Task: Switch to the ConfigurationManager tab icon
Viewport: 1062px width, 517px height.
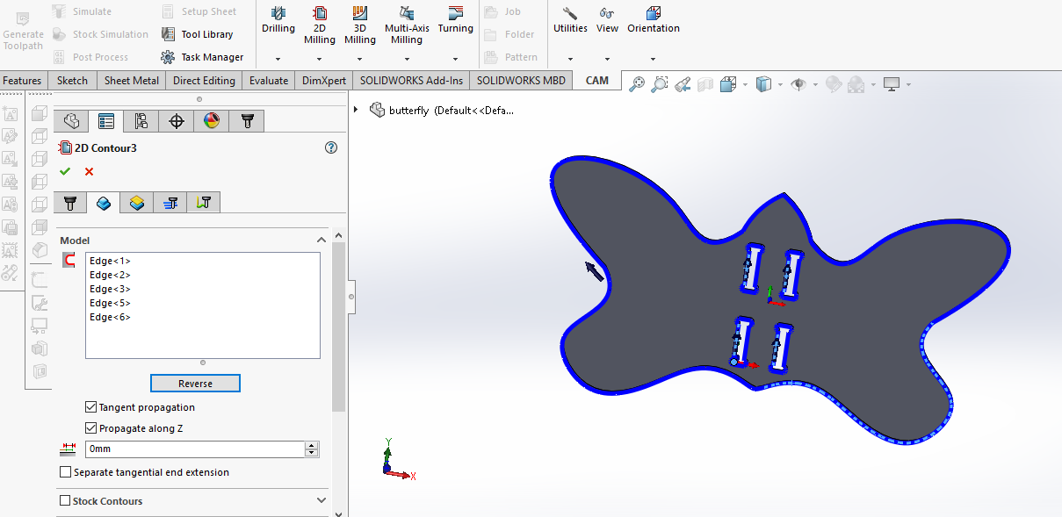Action: [x=141, y=120]
